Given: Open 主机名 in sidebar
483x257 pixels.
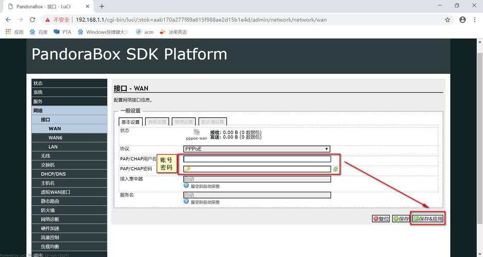Looking at the screenshot, I should pyautogui.click(x=69, y=183).
